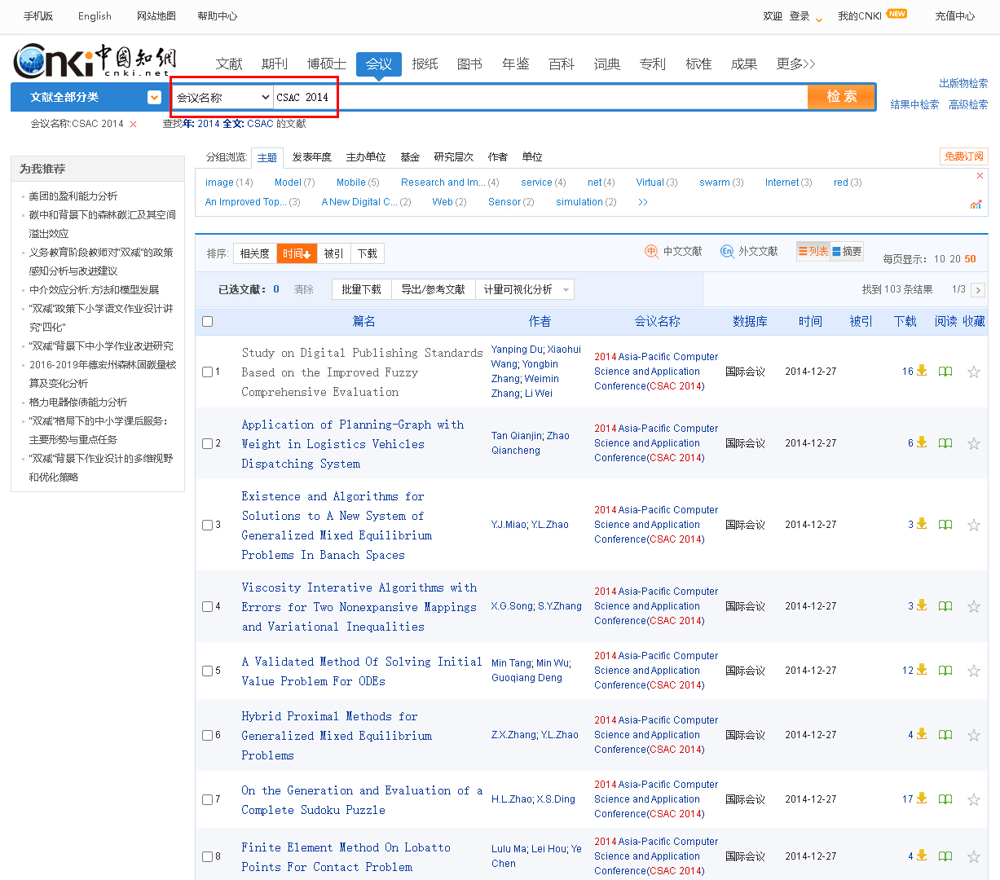Image resolution: width=1000 pixels, height=880 pixels.
Task: Click 批量下载 batch download button
Action: 362,289
